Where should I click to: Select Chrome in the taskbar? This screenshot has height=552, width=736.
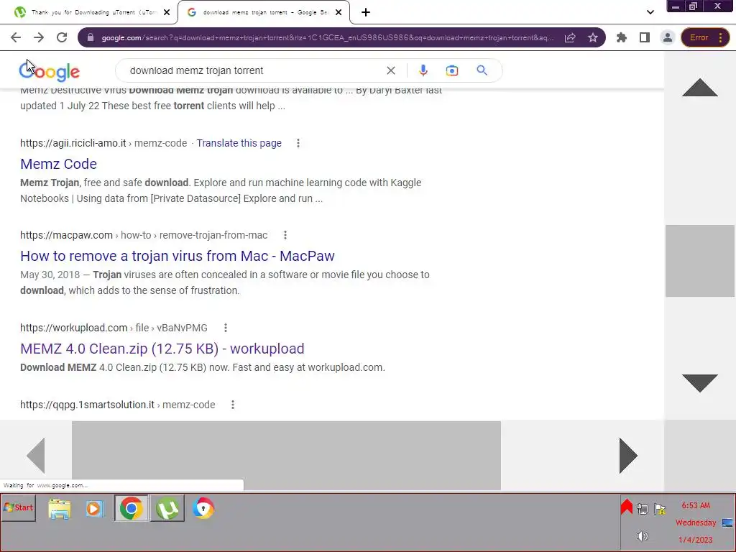[131, 508]
